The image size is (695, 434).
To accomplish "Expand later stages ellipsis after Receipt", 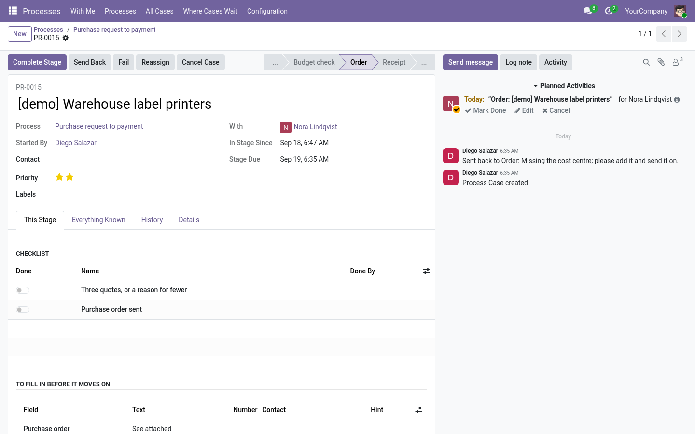I will coord(424,62).
